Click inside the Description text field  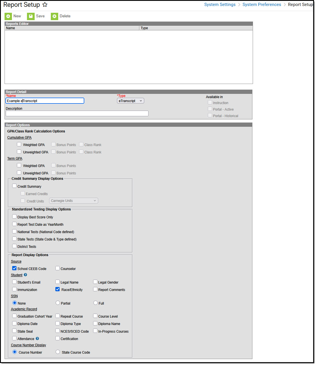pyautogui.click(x=77, y=113)
